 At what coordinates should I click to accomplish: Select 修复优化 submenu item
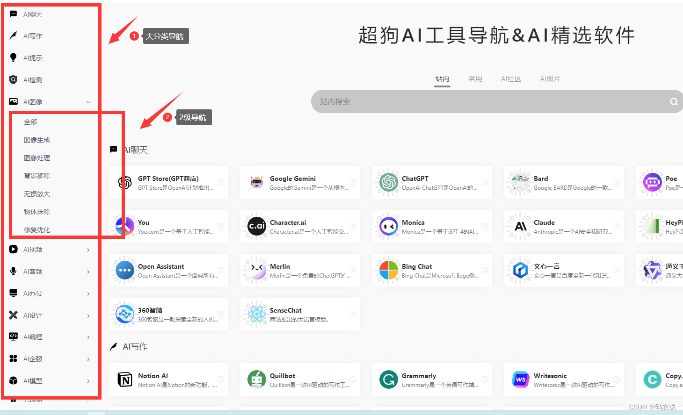[x=37, y=230]
